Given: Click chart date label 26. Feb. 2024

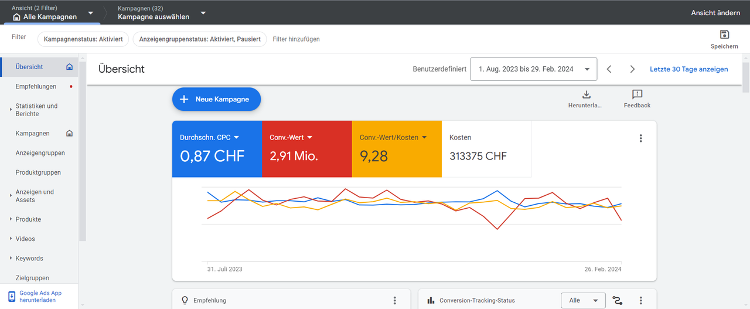Looking at the screenshot, I should (604, 269).
